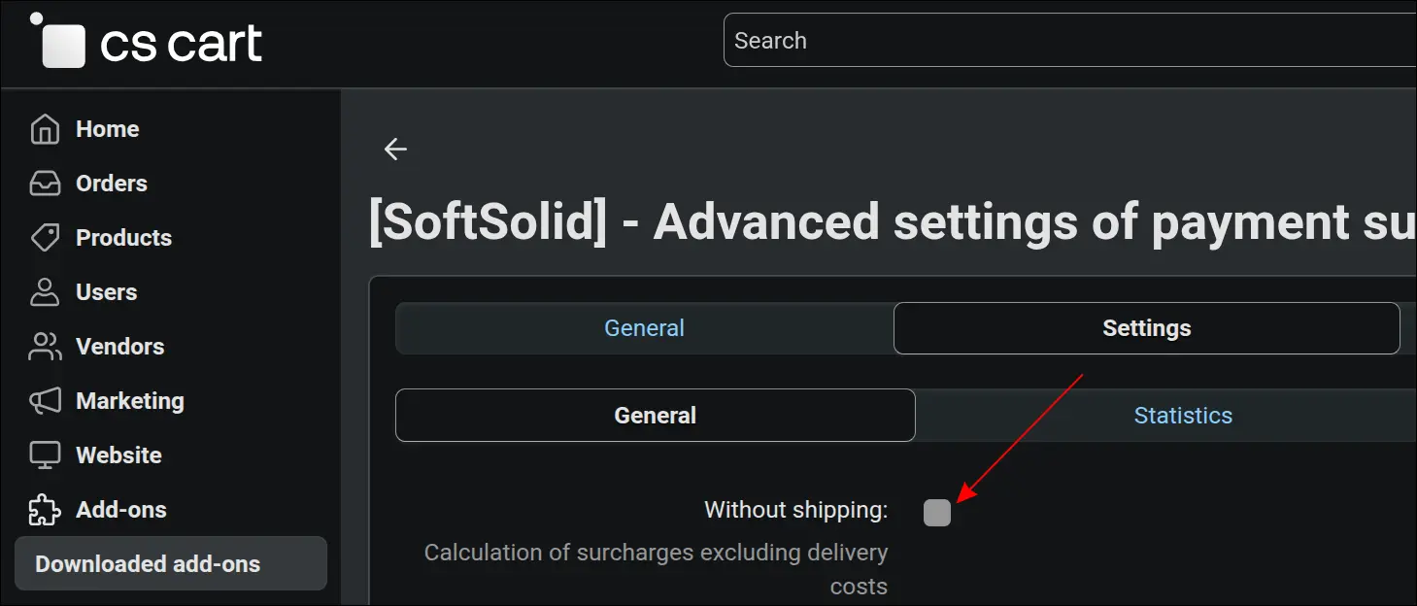Click the Users person icon
The image size is (1417, 606).
(x=45, y=292)
